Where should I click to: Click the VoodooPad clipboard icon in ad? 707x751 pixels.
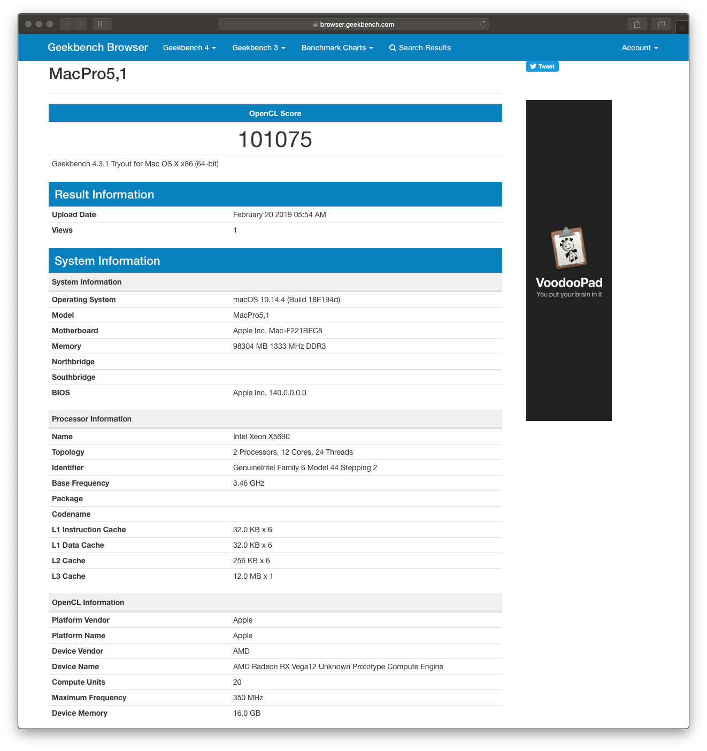(x=569, y=248)
